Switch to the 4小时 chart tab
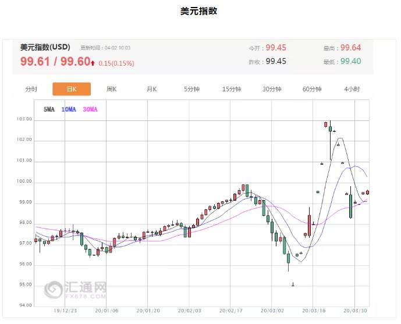Screen dimensions: 401x324 [352, 89]
